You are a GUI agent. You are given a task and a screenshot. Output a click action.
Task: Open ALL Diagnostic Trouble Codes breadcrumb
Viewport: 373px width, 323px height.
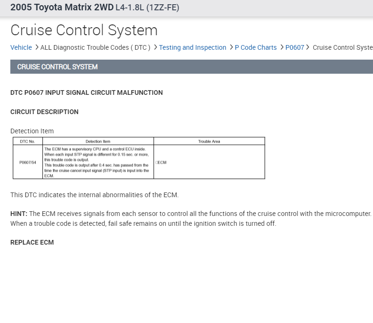tap(95, 47)
